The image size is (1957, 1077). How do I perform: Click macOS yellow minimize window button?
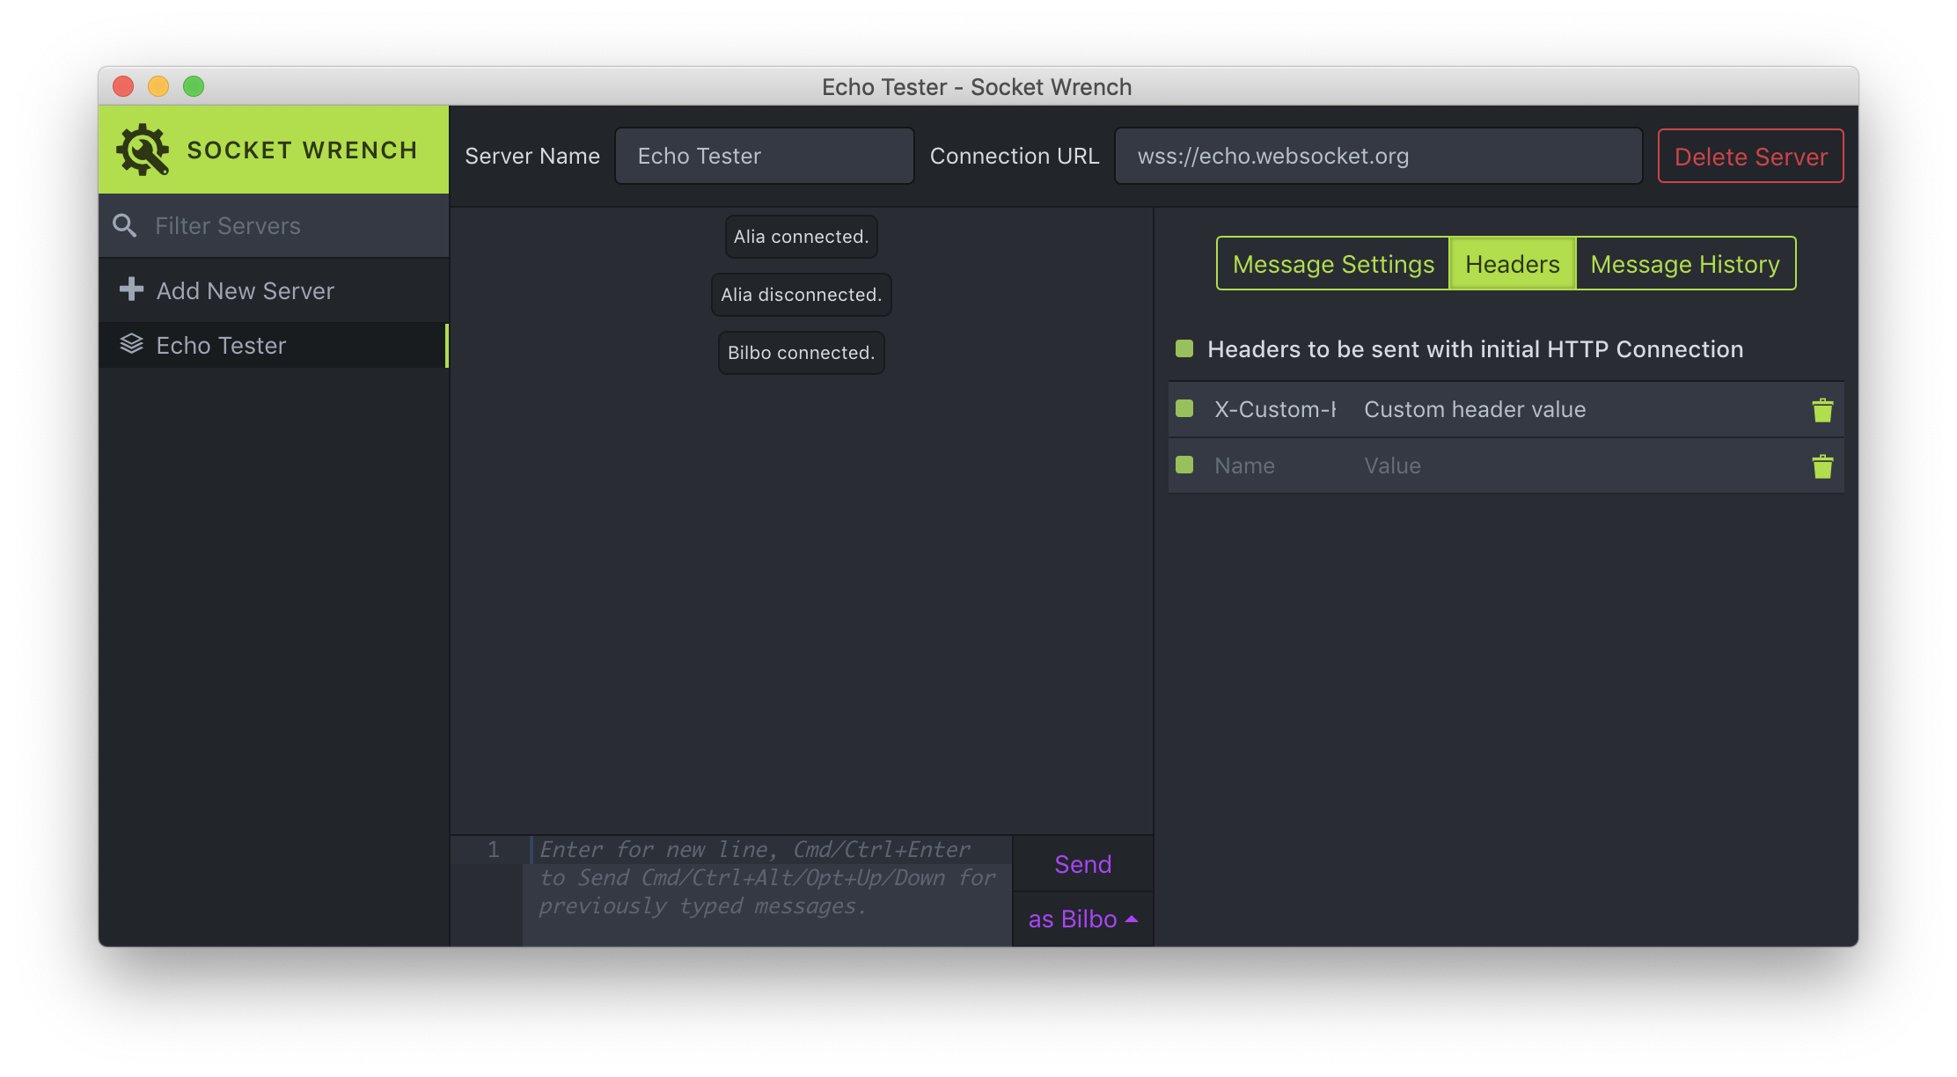coord(159,87)
